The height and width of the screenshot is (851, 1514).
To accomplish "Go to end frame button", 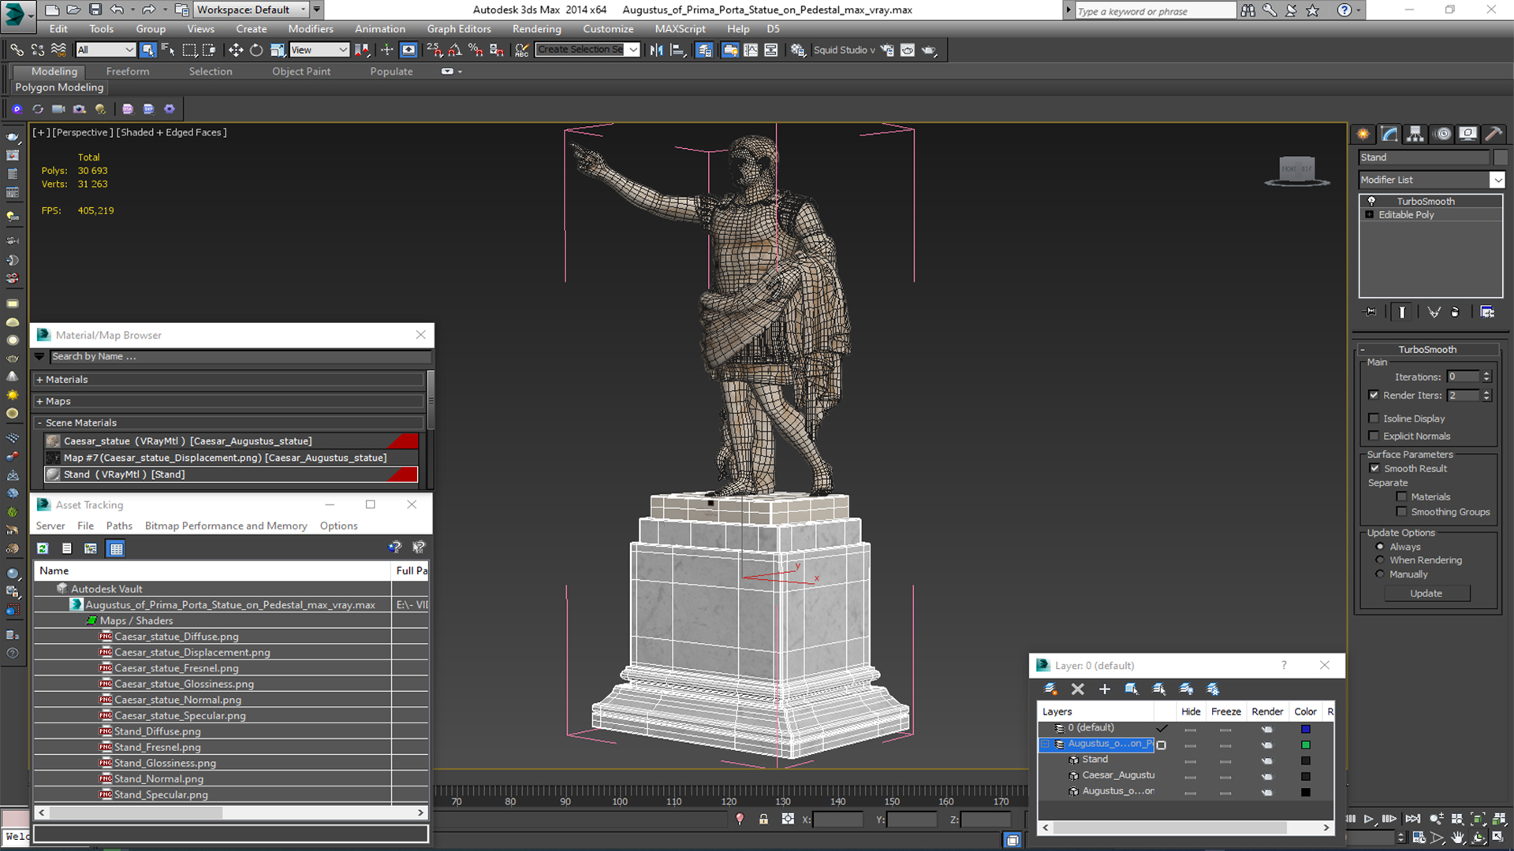I will 1412,819.
